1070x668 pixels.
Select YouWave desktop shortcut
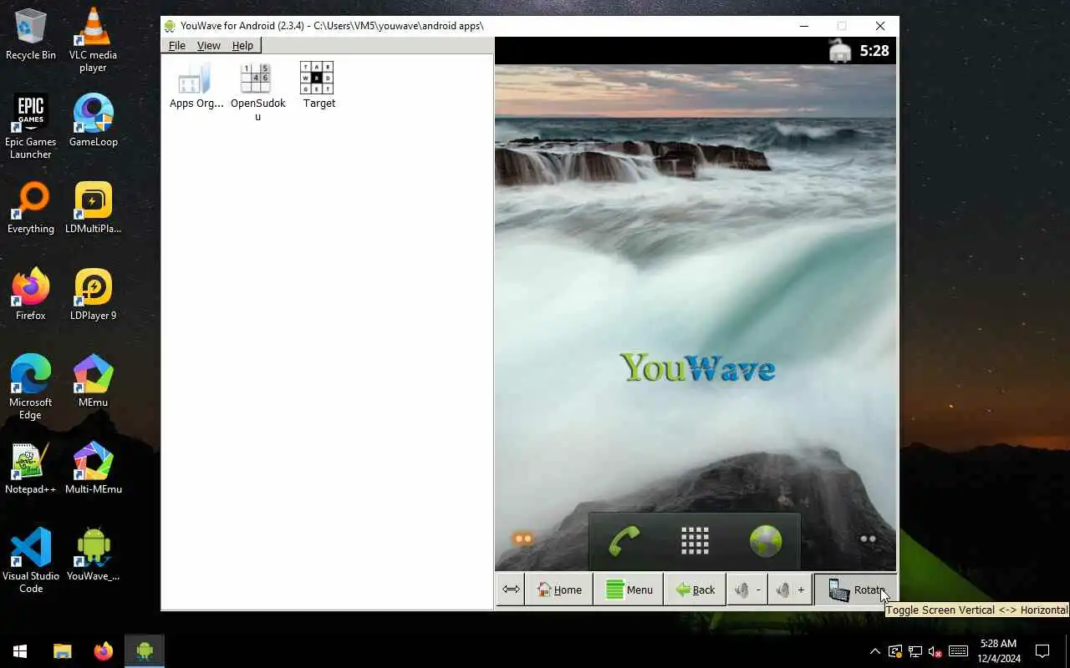[x=93, y=555]
